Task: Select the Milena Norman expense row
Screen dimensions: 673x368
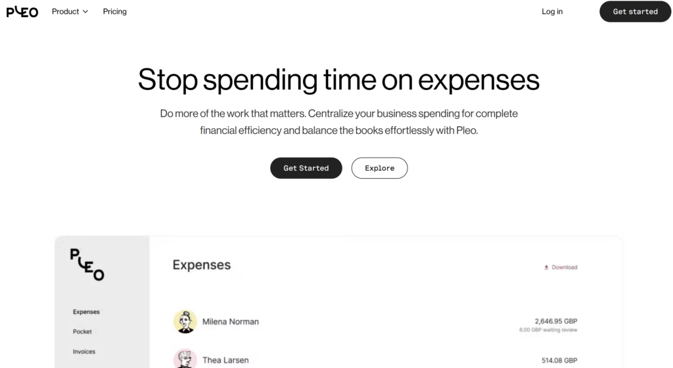Action: pos(375,322)
